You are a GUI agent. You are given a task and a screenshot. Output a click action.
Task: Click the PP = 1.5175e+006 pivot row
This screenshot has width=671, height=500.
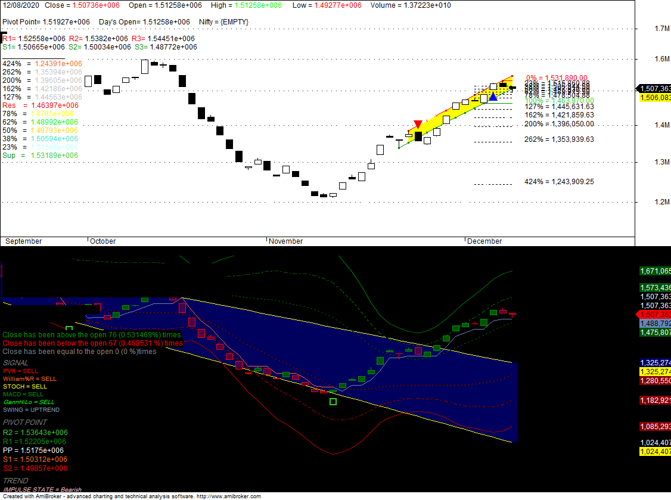point(33,451)
